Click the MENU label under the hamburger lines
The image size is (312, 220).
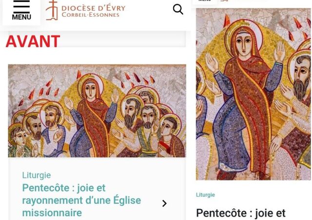click(x=21, y=17)
